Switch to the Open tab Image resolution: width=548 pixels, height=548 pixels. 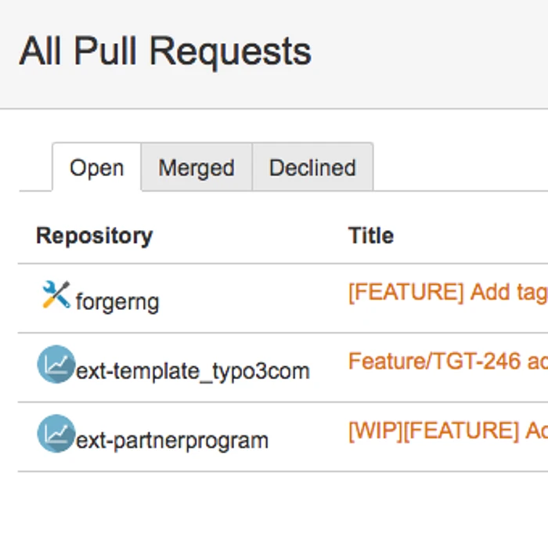click(96, 168)
